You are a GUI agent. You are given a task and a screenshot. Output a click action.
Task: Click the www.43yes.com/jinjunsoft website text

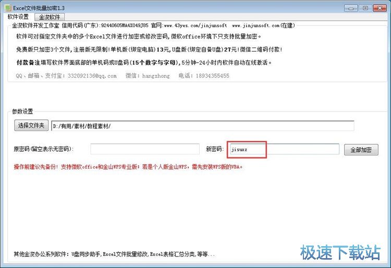click(x=195, y=26)
